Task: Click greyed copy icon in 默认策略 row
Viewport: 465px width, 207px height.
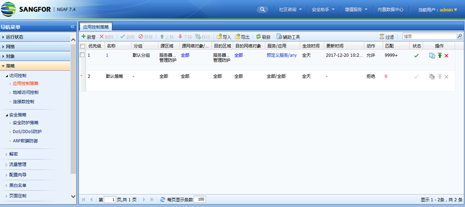Action: pos(432,76)
